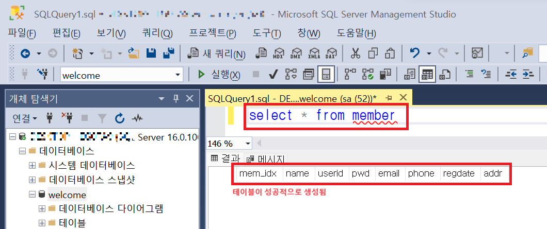Undo the last action

(x=415, y=53)
